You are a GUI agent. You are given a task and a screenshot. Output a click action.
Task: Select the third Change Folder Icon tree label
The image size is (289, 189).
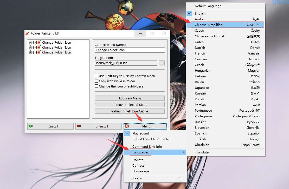tap(56, 52)
